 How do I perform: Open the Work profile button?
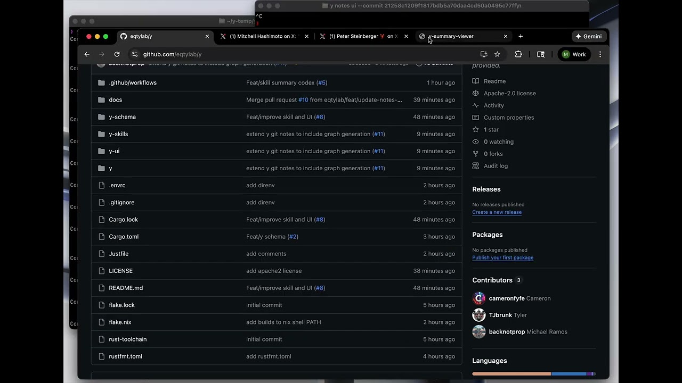(574, 54)
